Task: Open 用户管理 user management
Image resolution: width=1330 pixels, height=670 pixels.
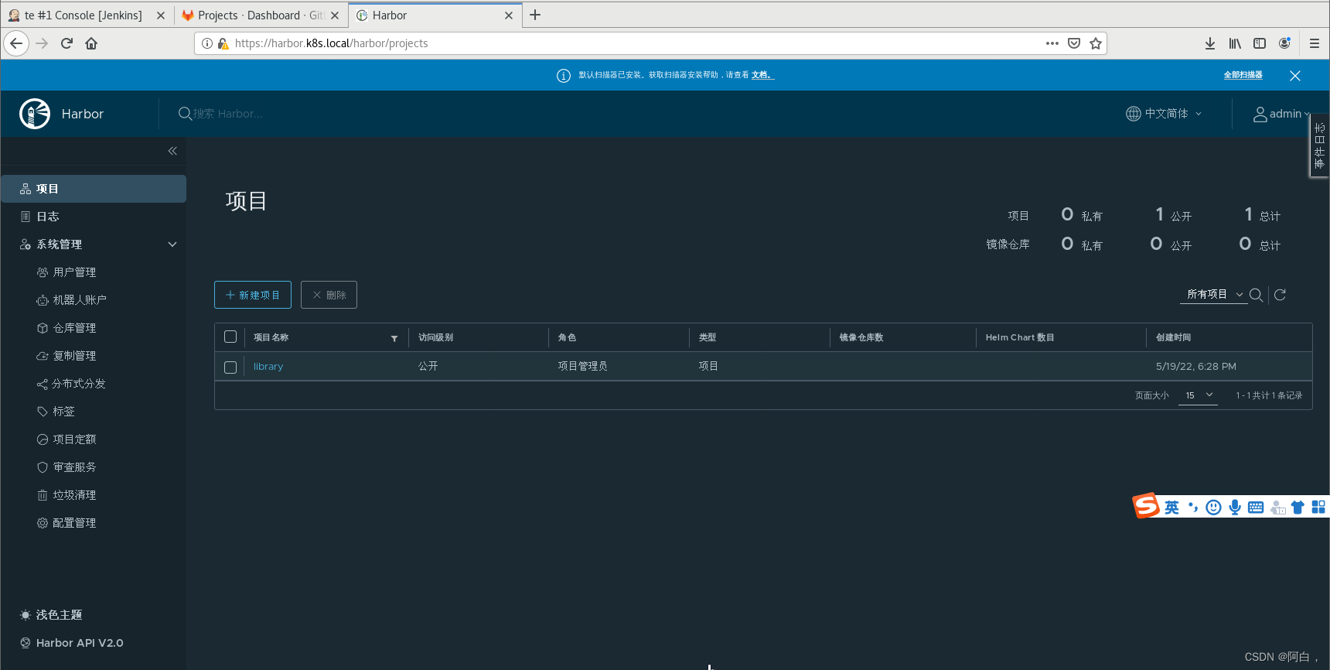Action: click(74, 272)
